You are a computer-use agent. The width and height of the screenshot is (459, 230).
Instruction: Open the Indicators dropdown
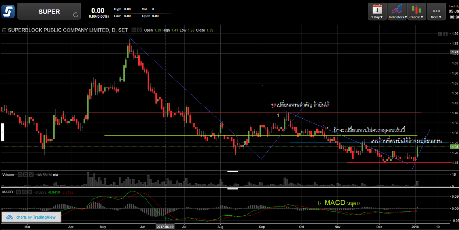click(x=397, y=11)
